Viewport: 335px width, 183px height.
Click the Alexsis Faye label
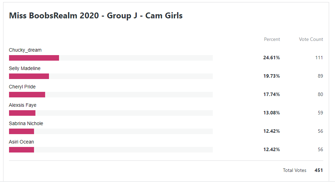pyautogui.click(x=23, y=105)
